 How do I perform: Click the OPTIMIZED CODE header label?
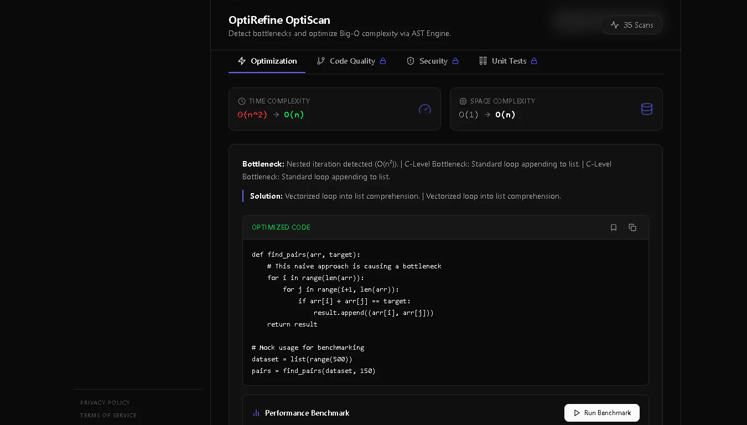click(281, 227)
